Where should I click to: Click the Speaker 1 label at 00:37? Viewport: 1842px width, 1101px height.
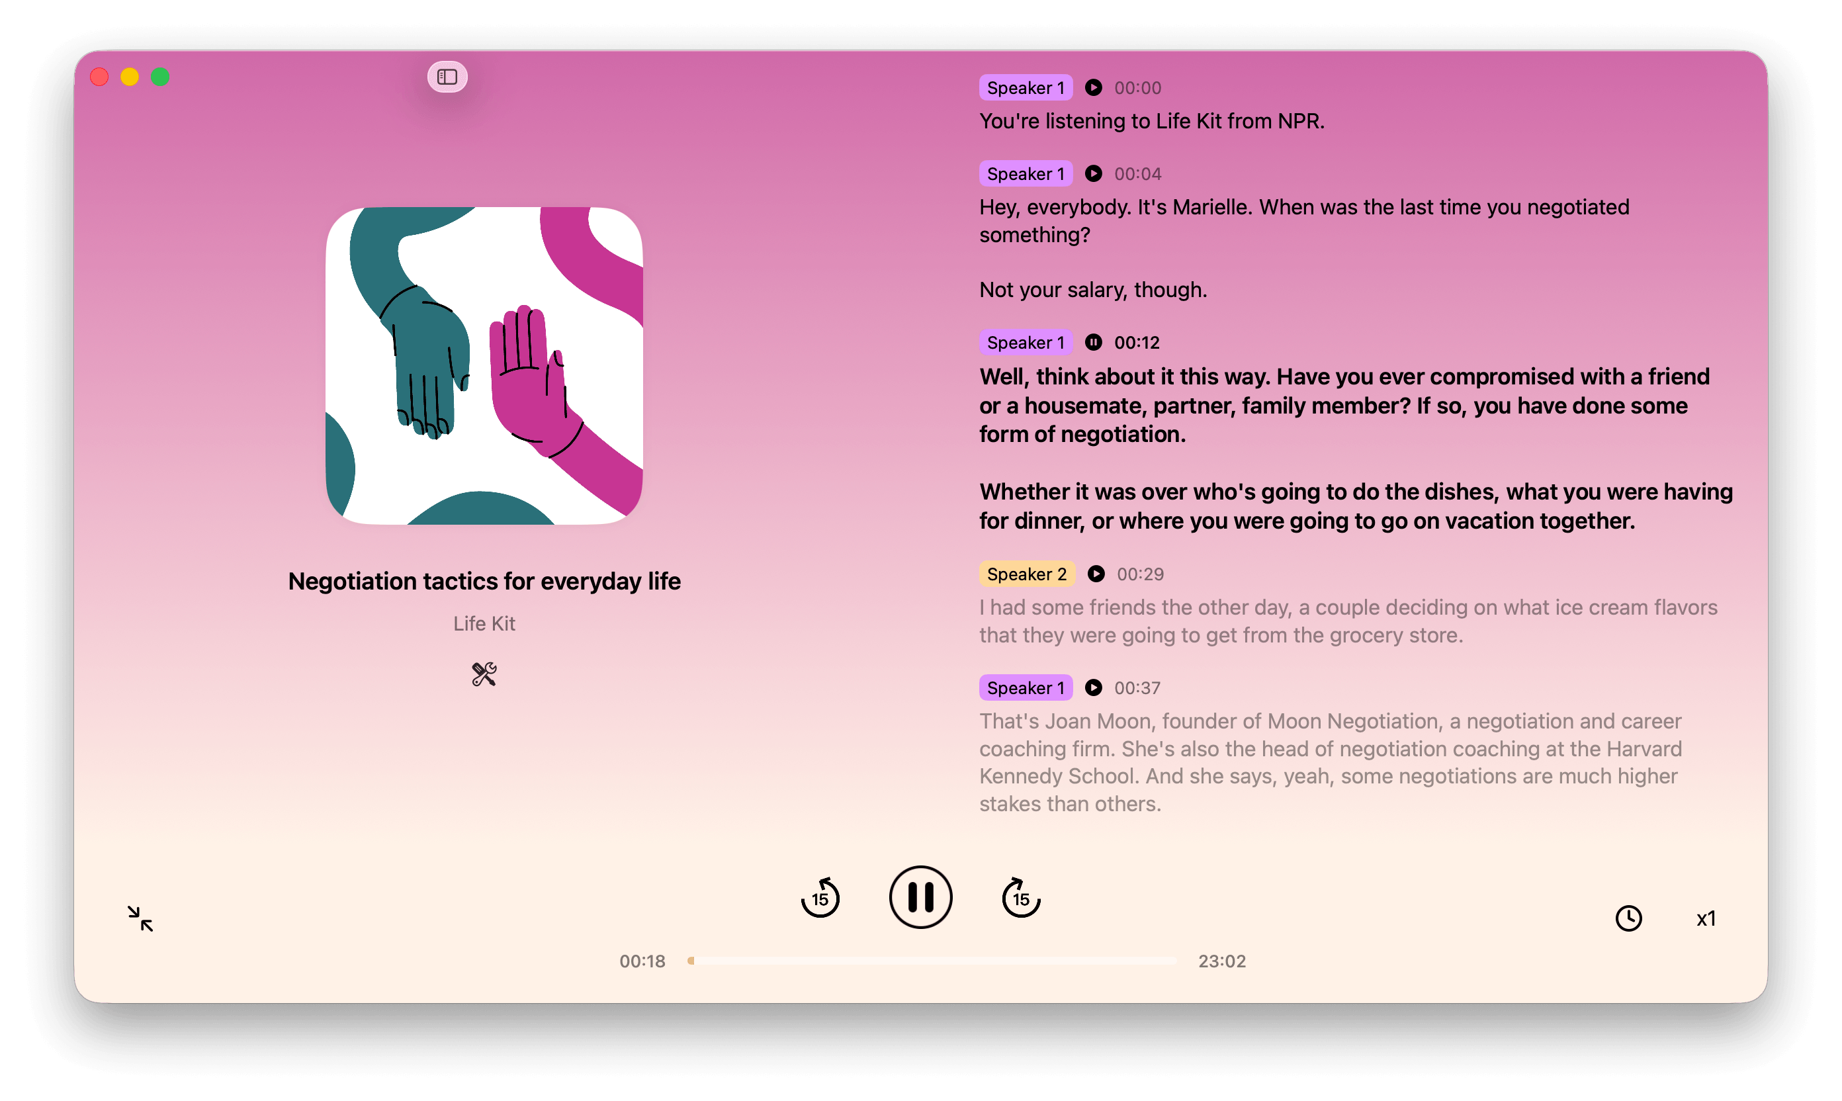tap(1026, 687)
